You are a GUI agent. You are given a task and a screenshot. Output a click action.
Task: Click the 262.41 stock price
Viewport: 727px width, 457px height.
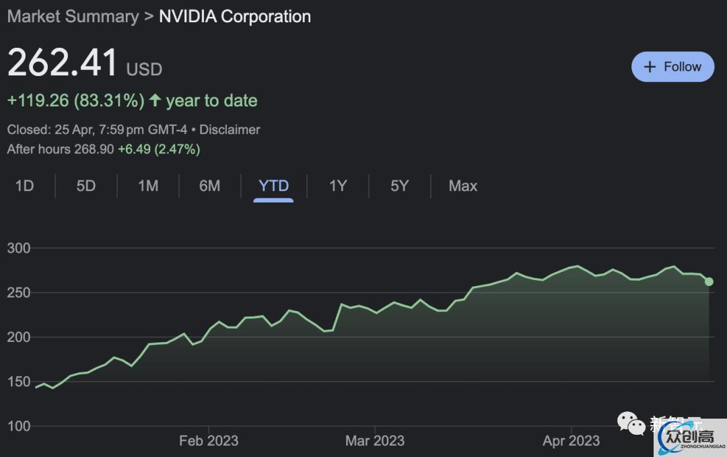click(63, 63)
